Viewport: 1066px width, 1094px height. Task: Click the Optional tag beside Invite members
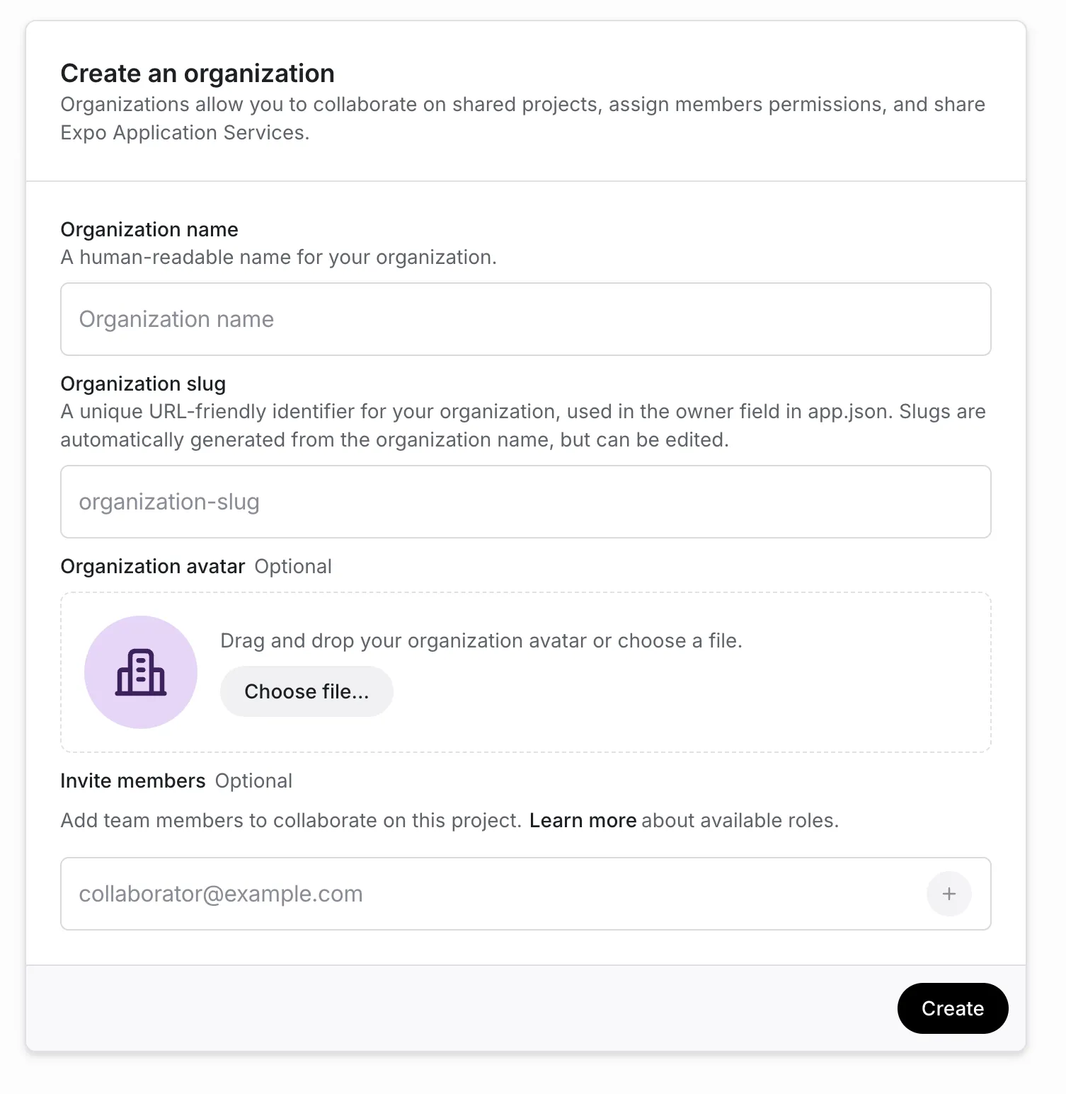pos(253,781)
